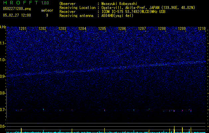209x133 pixels.
Task: Click the tallest yellow signal spike before 1209
Action: (174, 129)
